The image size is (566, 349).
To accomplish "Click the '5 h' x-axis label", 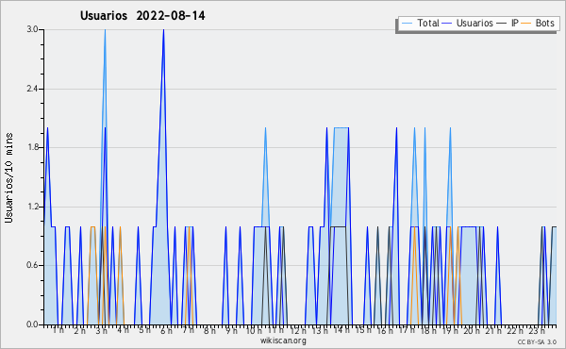I will tap(144, 330).
